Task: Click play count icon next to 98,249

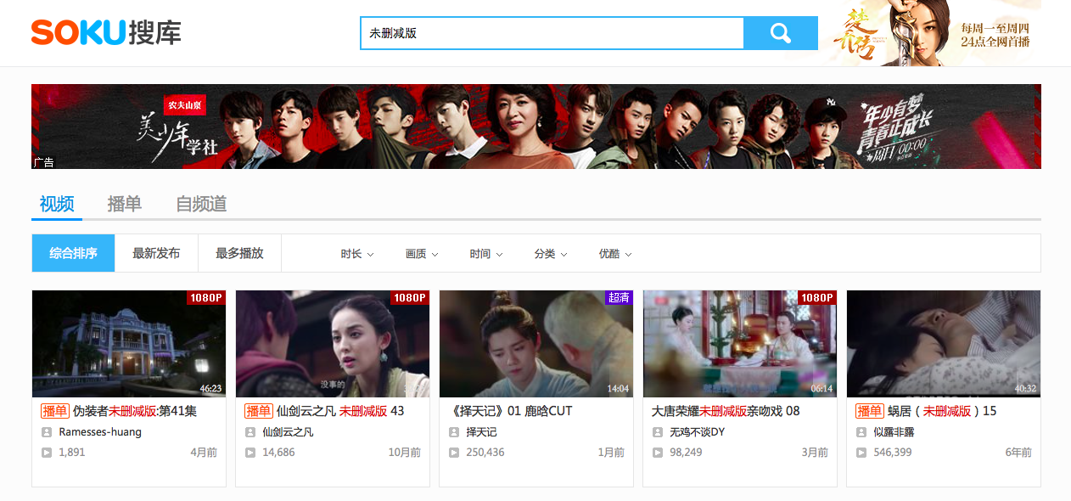Action: tap(658, 453)
